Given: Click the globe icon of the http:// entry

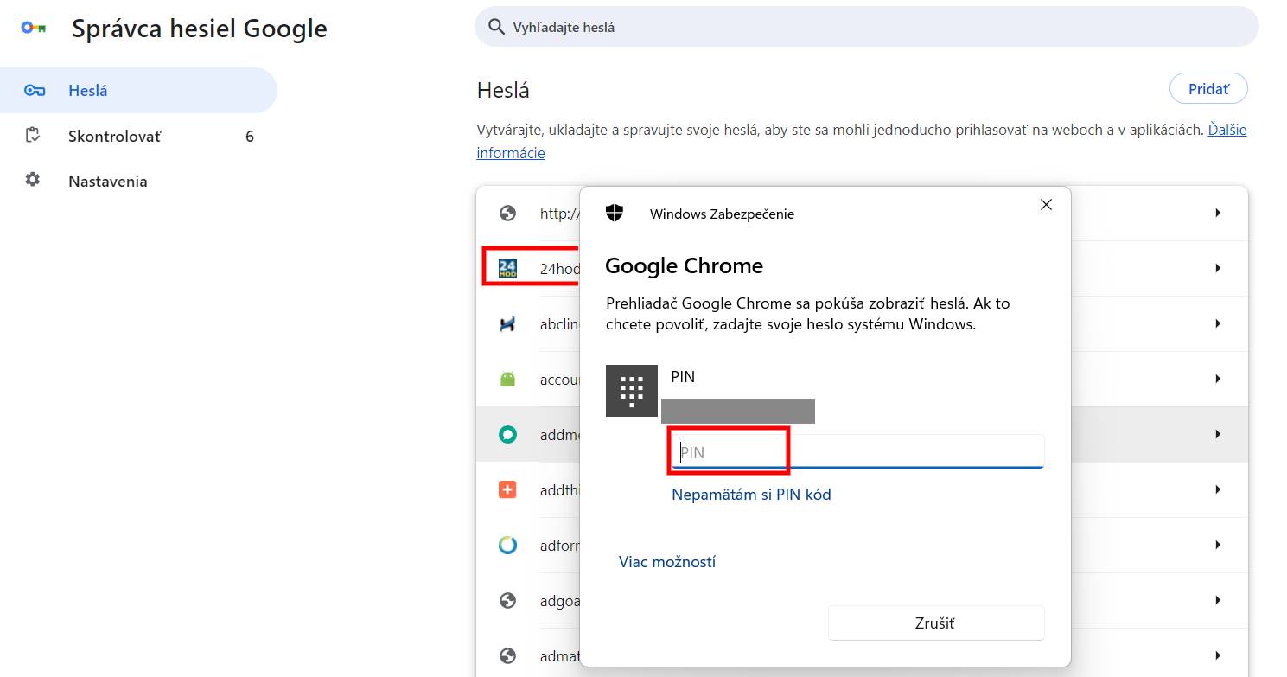Looking at the screenshot, I should tap(507, 213).
